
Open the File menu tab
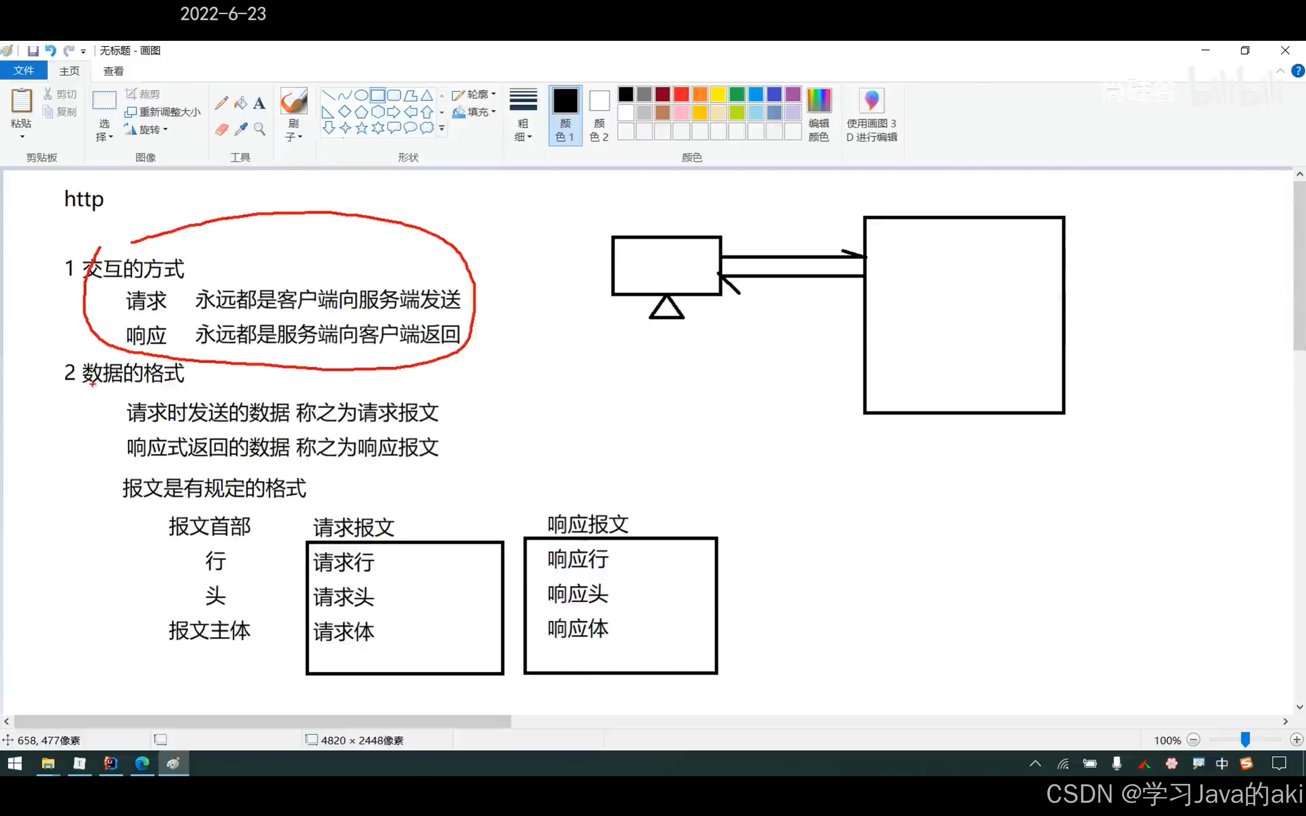[23, 71]
